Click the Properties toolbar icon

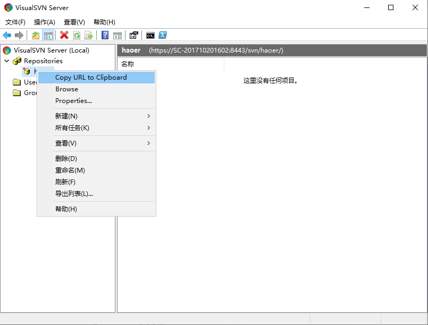pyautogui.click(x=134, y=35)
